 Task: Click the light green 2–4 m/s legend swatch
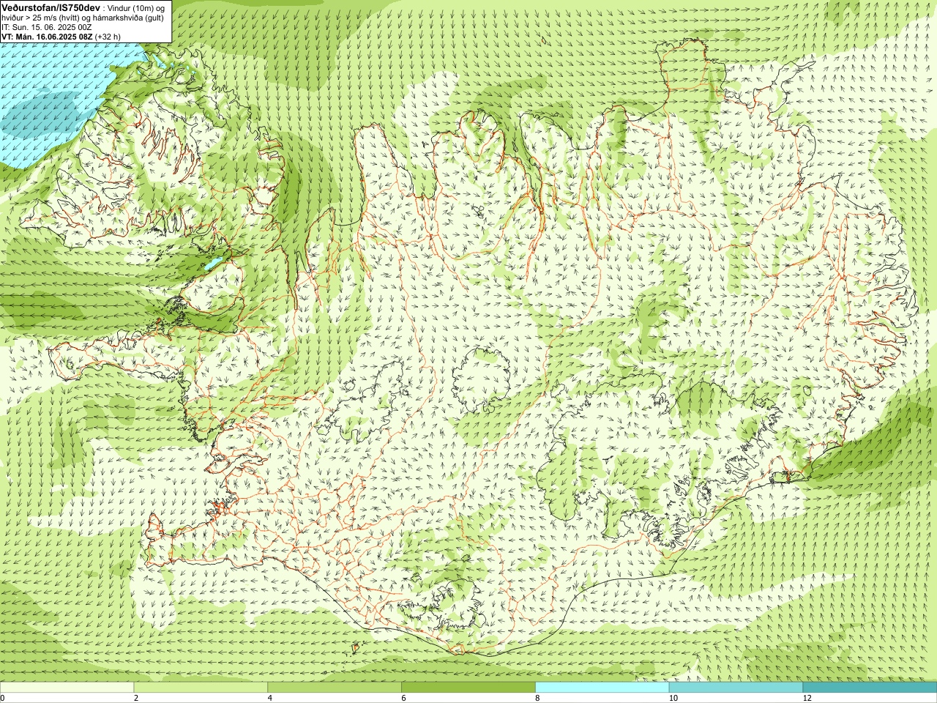[201, 688]
